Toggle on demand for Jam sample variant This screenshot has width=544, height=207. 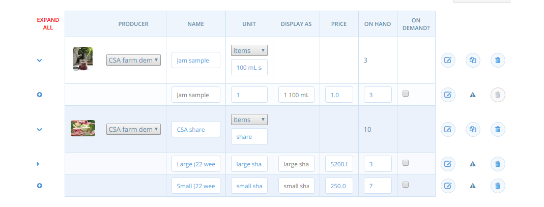point(406,94)
